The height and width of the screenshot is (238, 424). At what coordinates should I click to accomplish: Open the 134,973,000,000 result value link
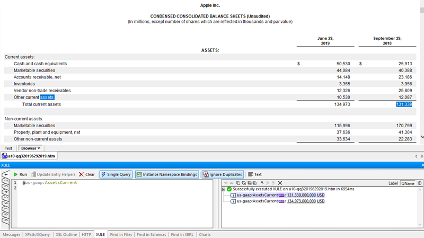(301, 201)
